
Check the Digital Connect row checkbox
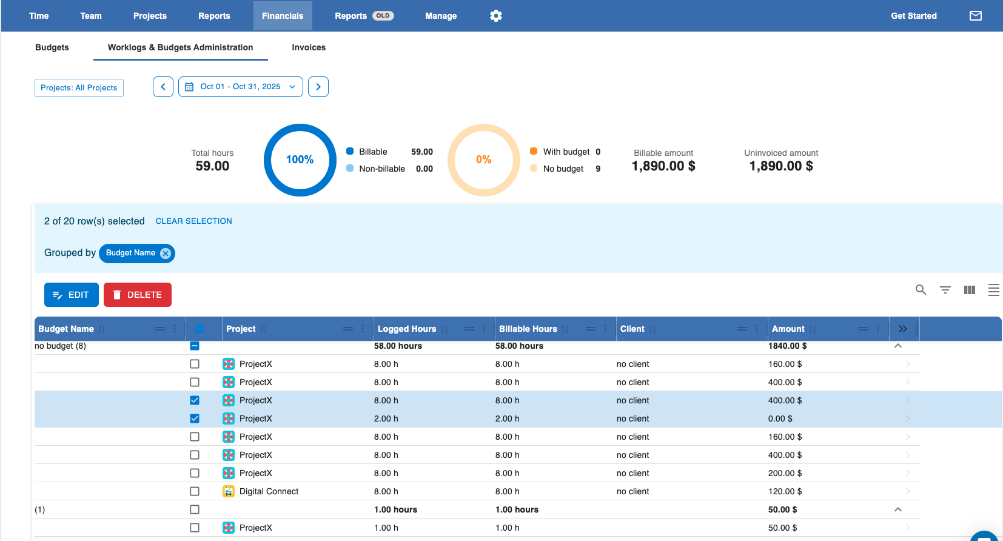pos(195,491)
